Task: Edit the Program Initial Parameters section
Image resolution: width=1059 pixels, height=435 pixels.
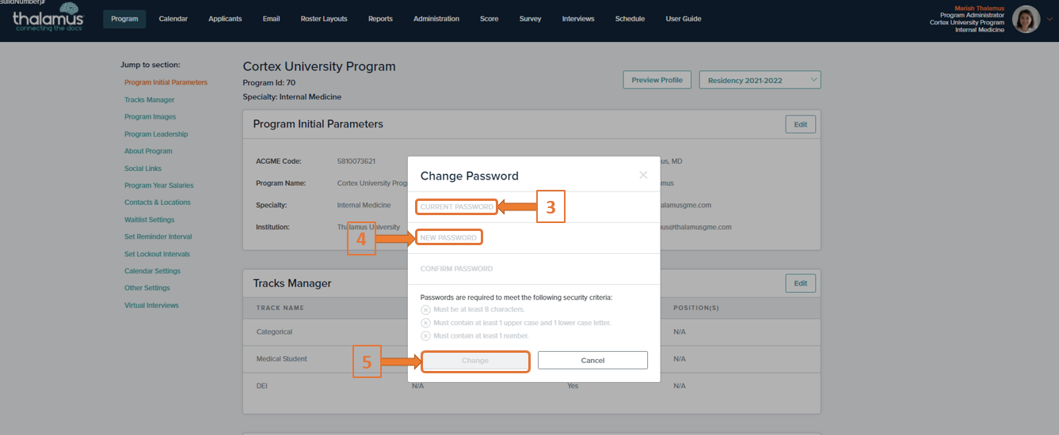Action: 800,124
